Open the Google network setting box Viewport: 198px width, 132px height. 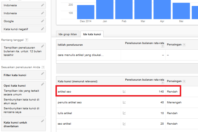(24, 21)
